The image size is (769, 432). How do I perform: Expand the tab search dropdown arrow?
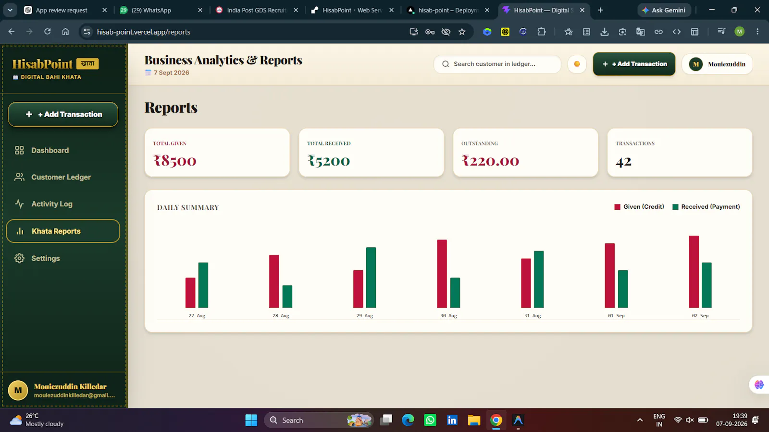click(10, 10)
